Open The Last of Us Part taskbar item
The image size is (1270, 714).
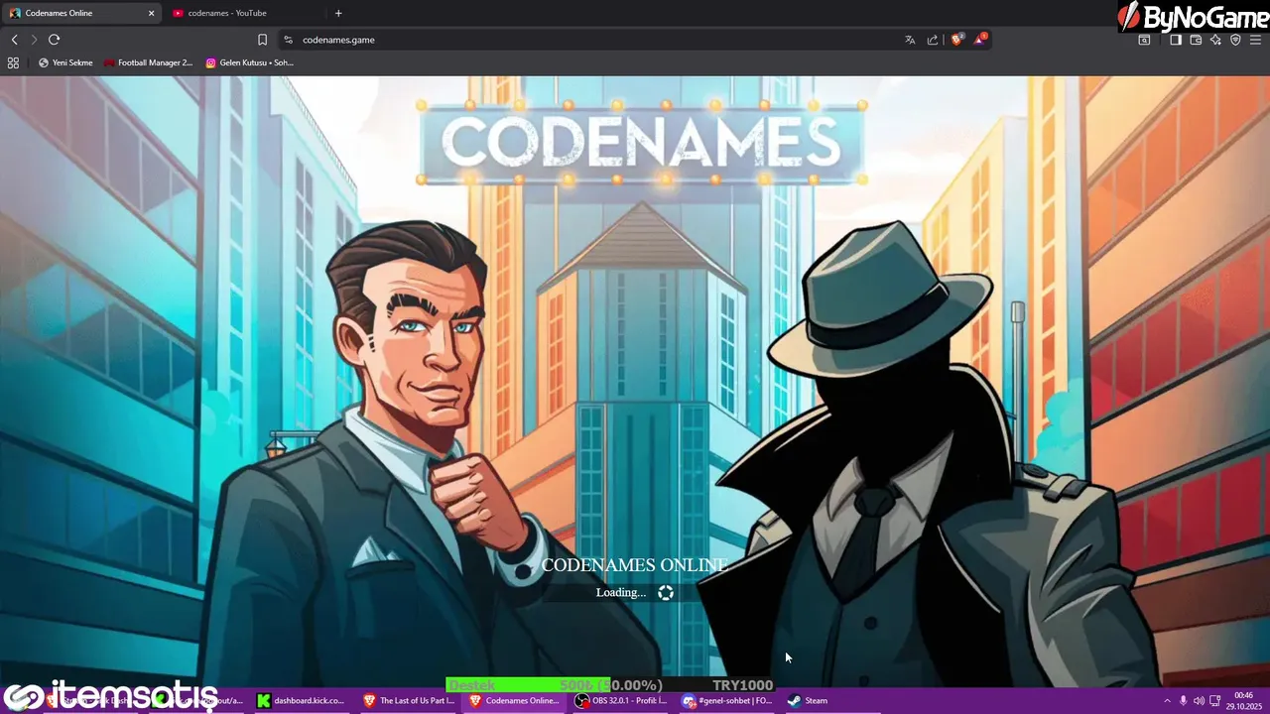[408, 700]
